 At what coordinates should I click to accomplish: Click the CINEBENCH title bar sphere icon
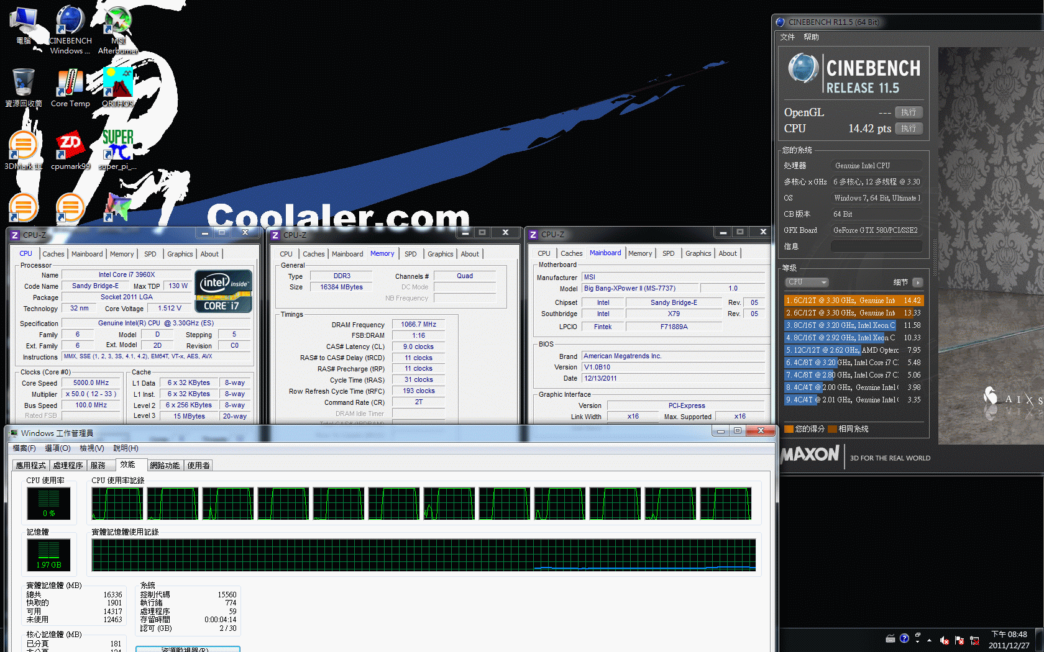[781, 22]
